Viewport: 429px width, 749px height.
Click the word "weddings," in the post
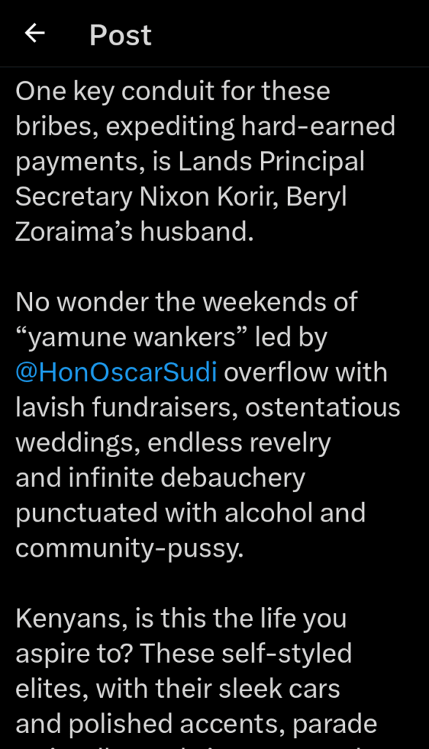77,443
